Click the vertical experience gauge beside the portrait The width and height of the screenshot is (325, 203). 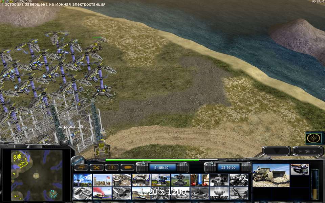pos(315,184)
